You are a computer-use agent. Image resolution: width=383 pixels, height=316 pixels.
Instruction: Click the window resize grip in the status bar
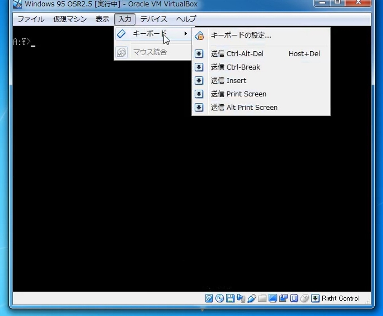point(368,301)
